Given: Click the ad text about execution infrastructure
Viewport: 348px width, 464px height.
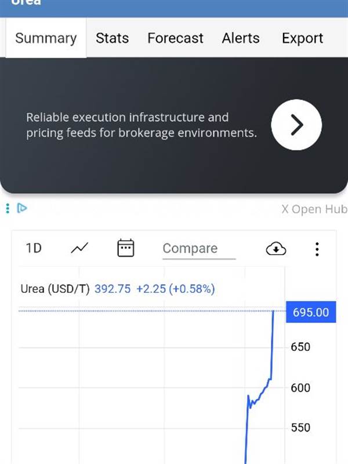Looking at the screenshot, I should click(x=141, y=125).
